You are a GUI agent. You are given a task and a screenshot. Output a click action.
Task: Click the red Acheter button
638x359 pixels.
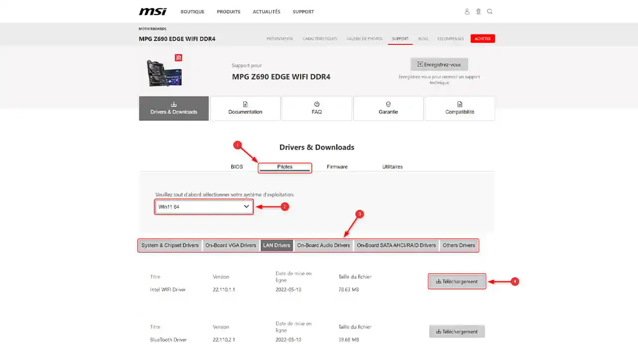[x=482, y=38]
